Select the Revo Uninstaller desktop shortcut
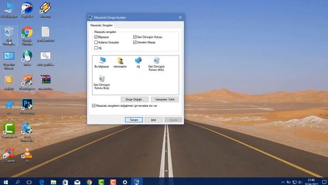The height and width of the screenshot is (185, 328). coord(27,132)
